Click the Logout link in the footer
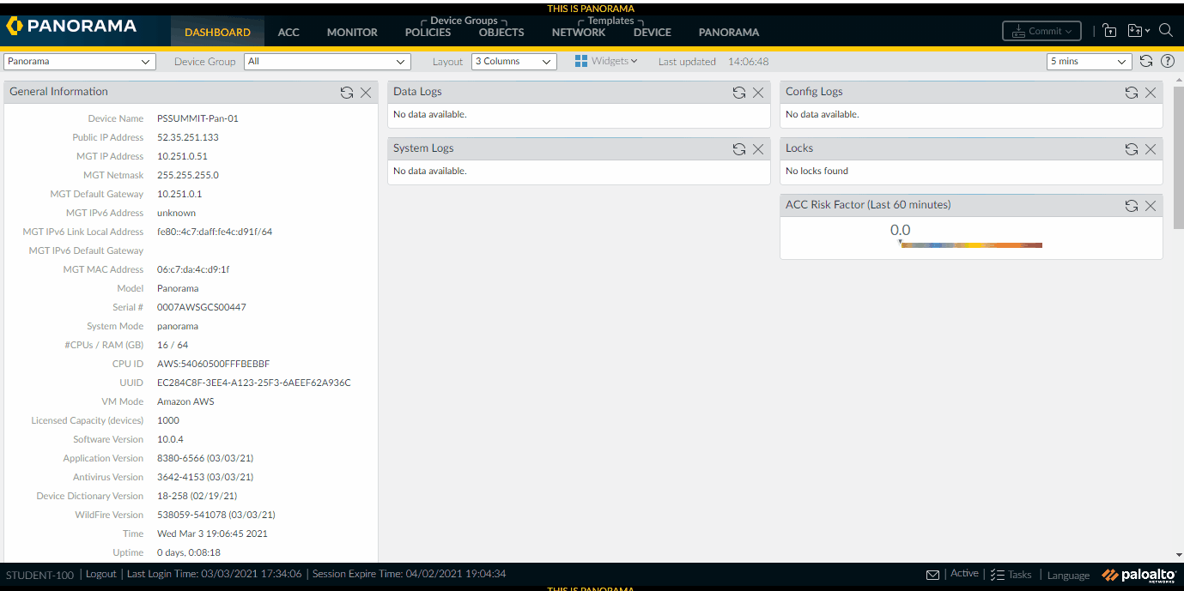1184x591 pixels. [100, 574]
